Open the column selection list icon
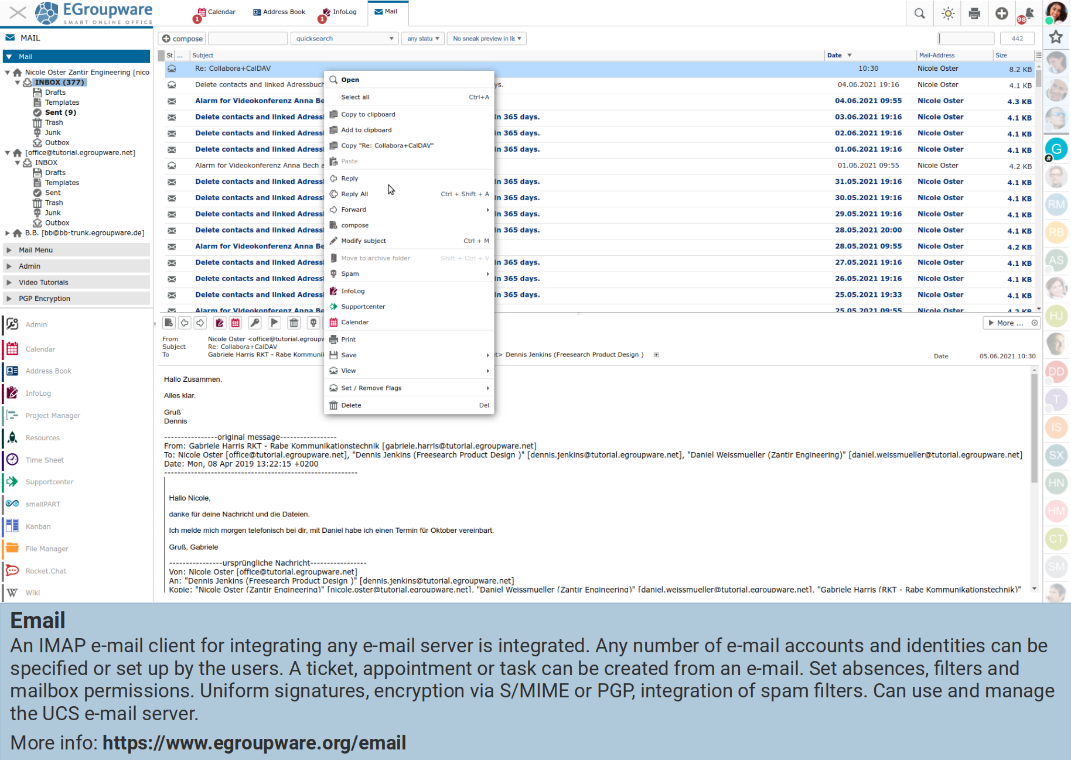1071x760 pixels. coord(1038,55)
